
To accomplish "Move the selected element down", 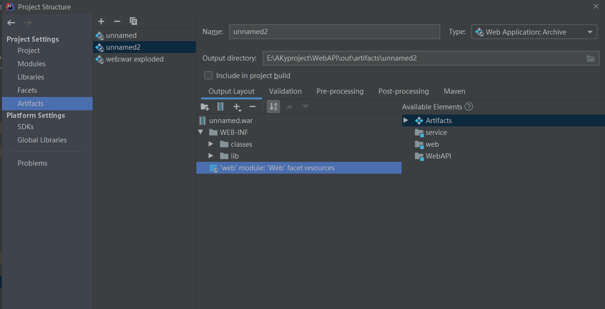I will [x=306, y=107].
